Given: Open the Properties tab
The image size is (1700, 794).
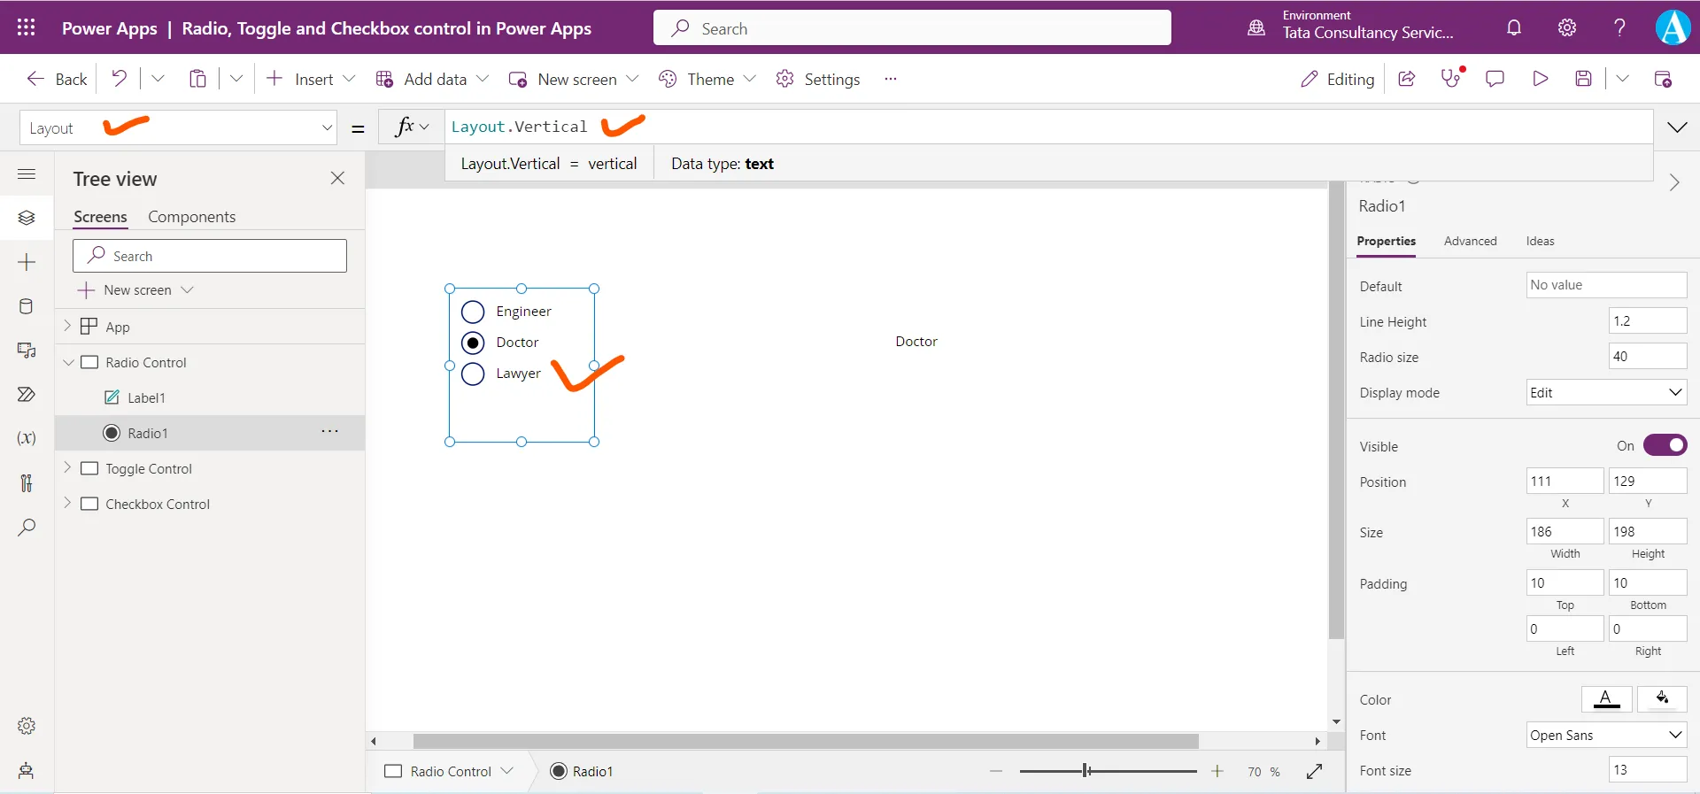Looking at the screenshot, I should point(1386,241).
